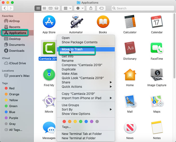Open the Find My app icon

[x=49, y=75]
